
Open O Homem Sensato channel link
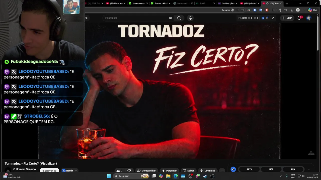[25, 169]
